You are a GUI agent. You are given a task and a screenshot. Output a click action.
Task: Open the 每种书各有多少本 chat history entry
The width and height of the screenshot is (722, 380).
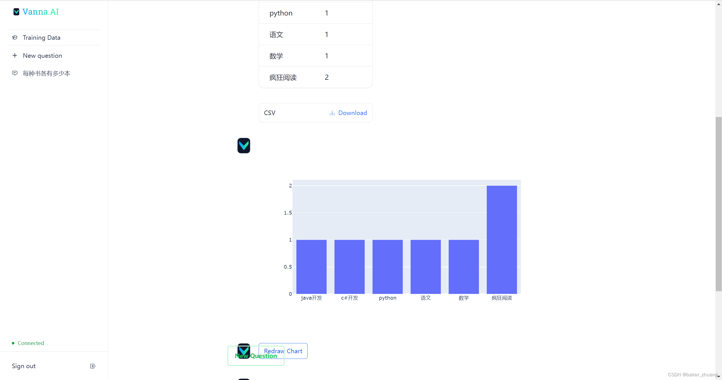tap(47, 73)
